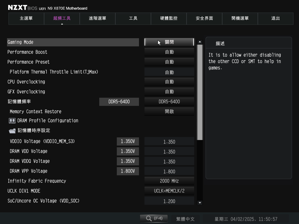Screen dimensions: 299x224
Task: Open the CPU Overclocking dropdown
Action: click(x=169, y=82)
